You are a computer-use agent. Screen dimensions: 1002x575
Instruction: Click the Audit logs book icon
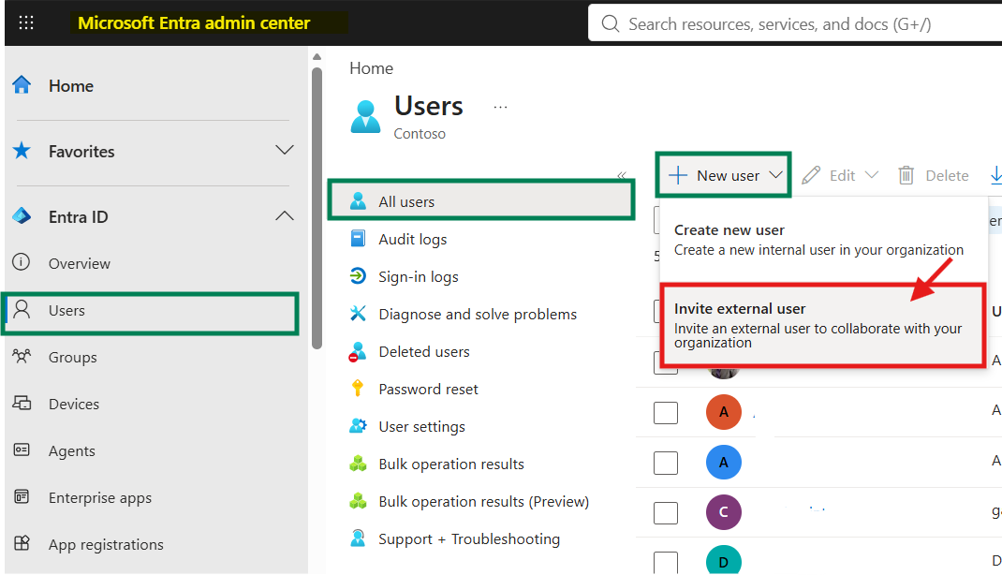358,239
